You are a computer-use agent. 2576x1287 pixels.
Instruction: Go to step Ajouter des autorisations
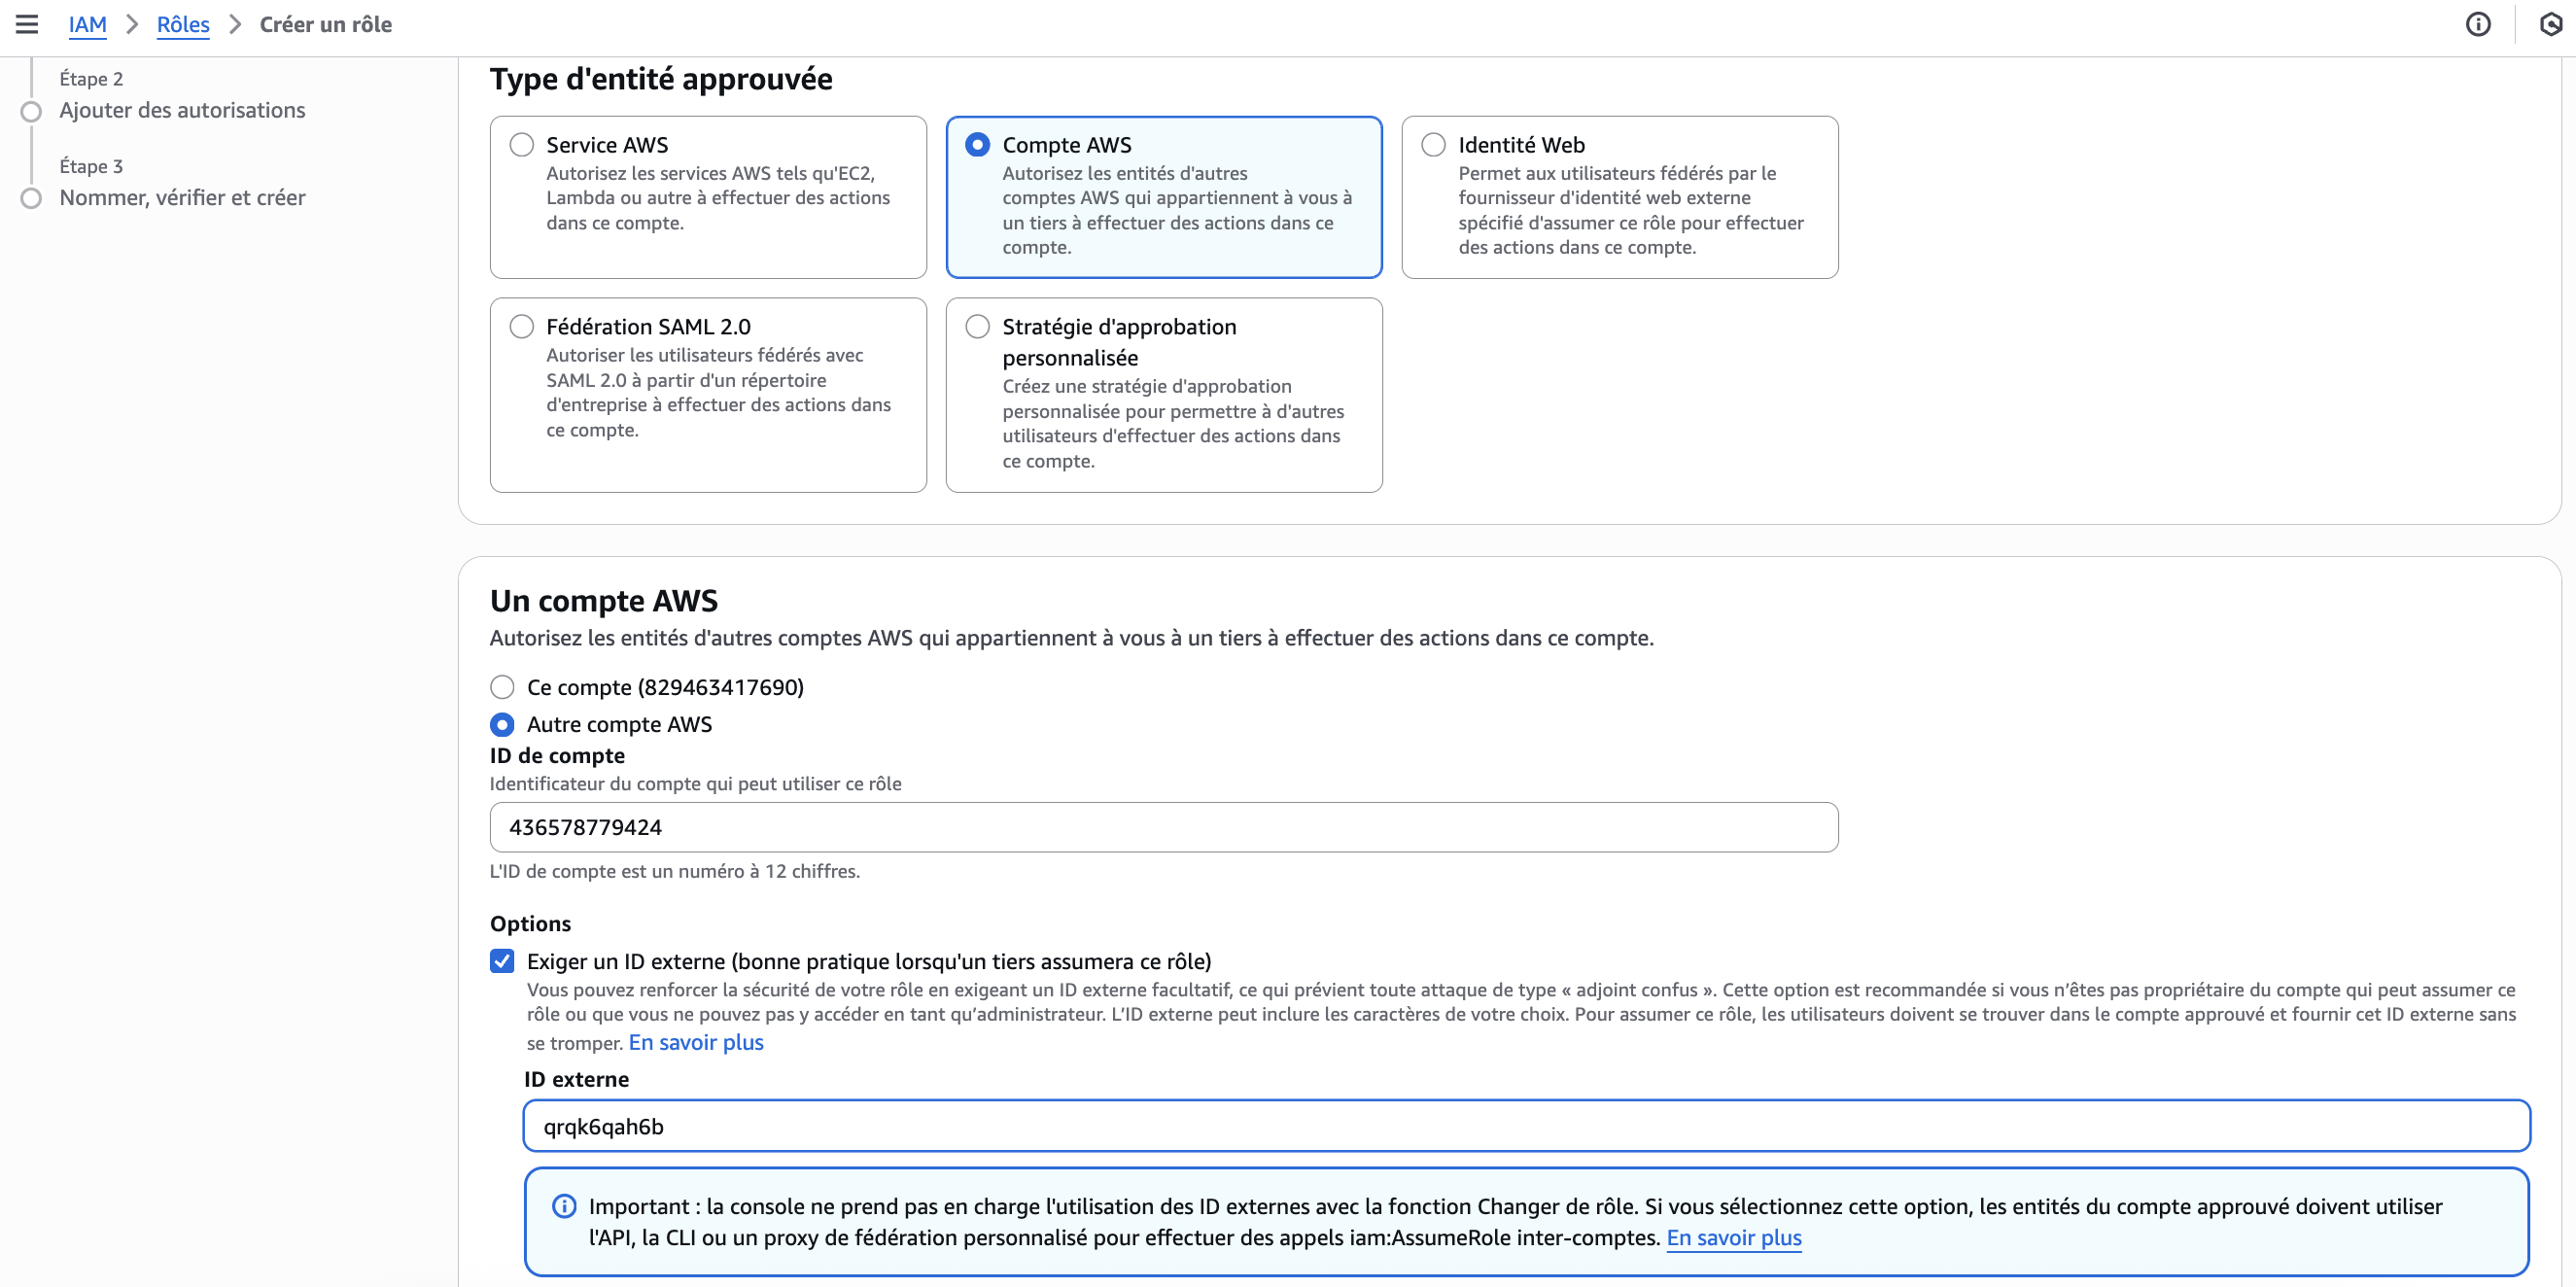[182, 110]
